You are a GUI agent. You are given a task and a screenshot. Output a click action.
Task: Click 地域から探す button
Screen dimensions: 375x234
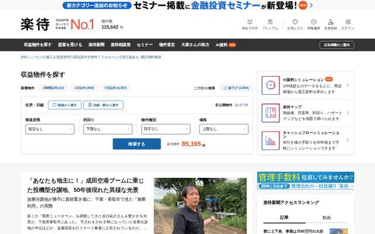64,105
